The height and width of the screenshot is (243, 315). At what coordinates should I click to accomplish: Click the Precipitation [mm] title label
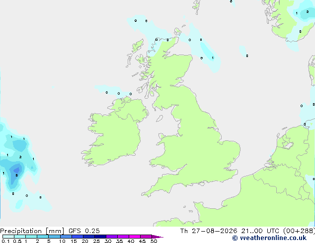(32, 231)
